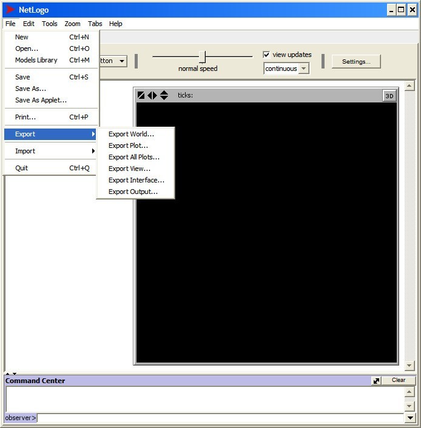Click the Command Center splitter arrows
Viewport: 421px width, 428px height.
coord(11,373)
